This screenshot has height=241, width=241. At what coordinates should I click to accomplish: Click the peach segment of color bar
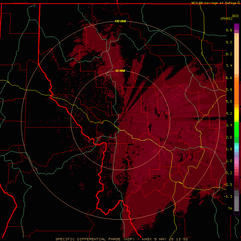pos(236,54)
